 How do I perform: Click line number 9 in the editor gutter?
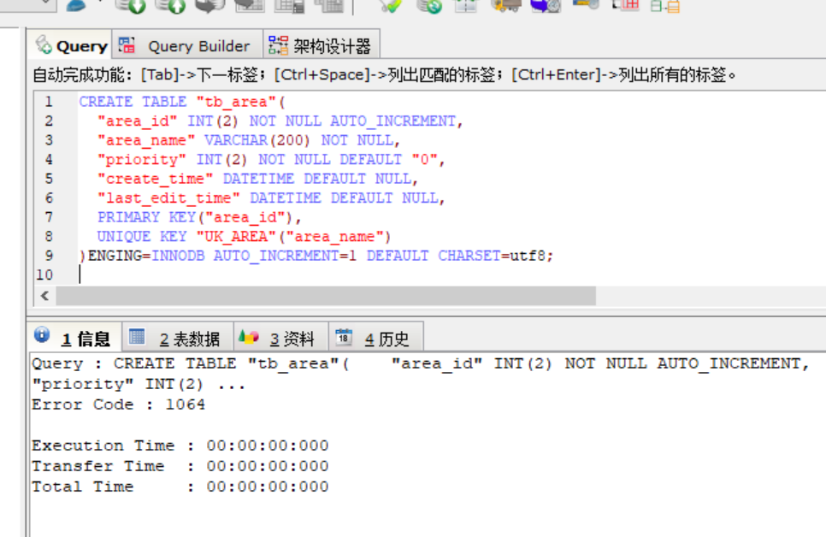[x=49, y=256]
